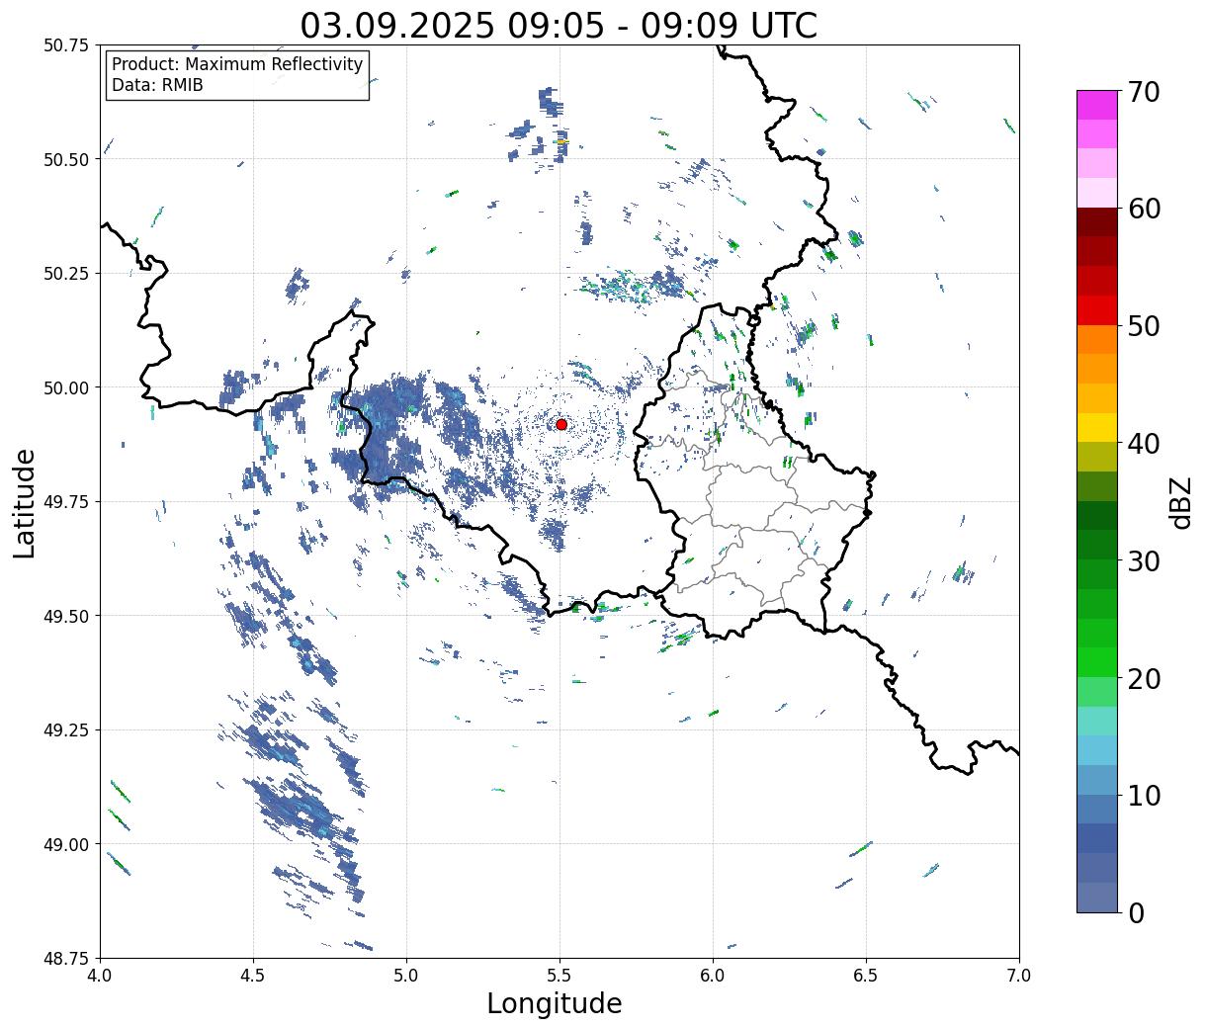The width and height of the screenshot is (1205, 1028).
Task: Click the colorbar tick label 50
Action: pyautogui.click(x=1145, y=326)
